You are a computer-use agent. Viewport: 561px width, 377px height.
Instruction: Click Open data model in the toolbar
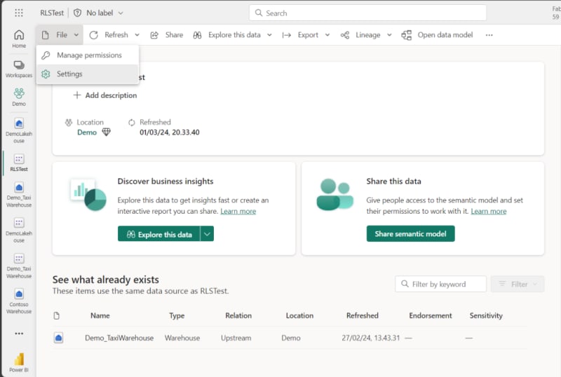point(437,35)
